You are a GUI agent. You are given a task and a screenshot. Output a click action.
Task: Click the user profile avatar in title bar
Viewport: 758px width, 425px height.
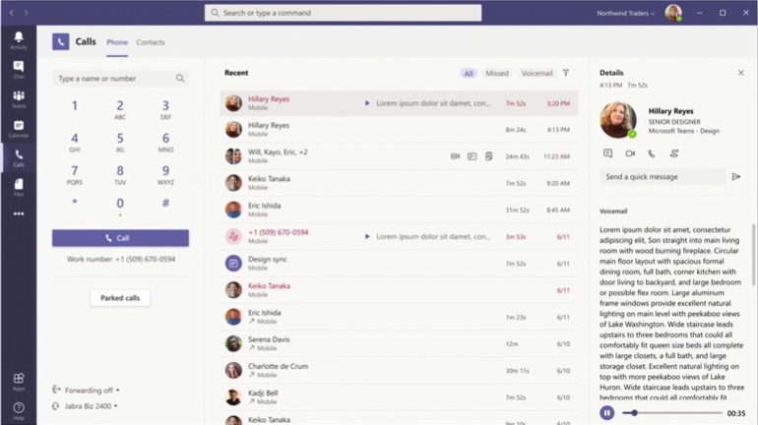coord(673,13)
